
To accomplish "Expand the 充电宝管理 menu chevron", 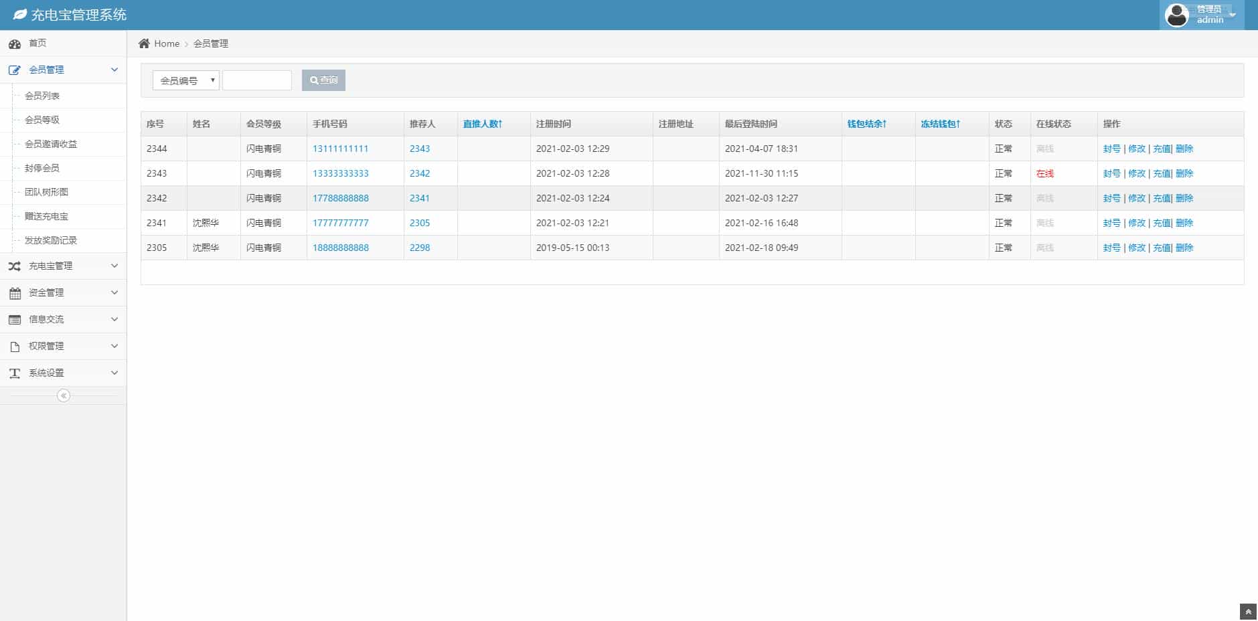I will tap(114, 266).
